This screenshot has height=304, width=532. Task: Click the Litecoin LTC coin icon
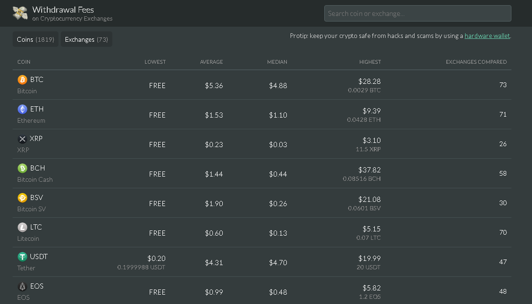click(x=22, y=227)
